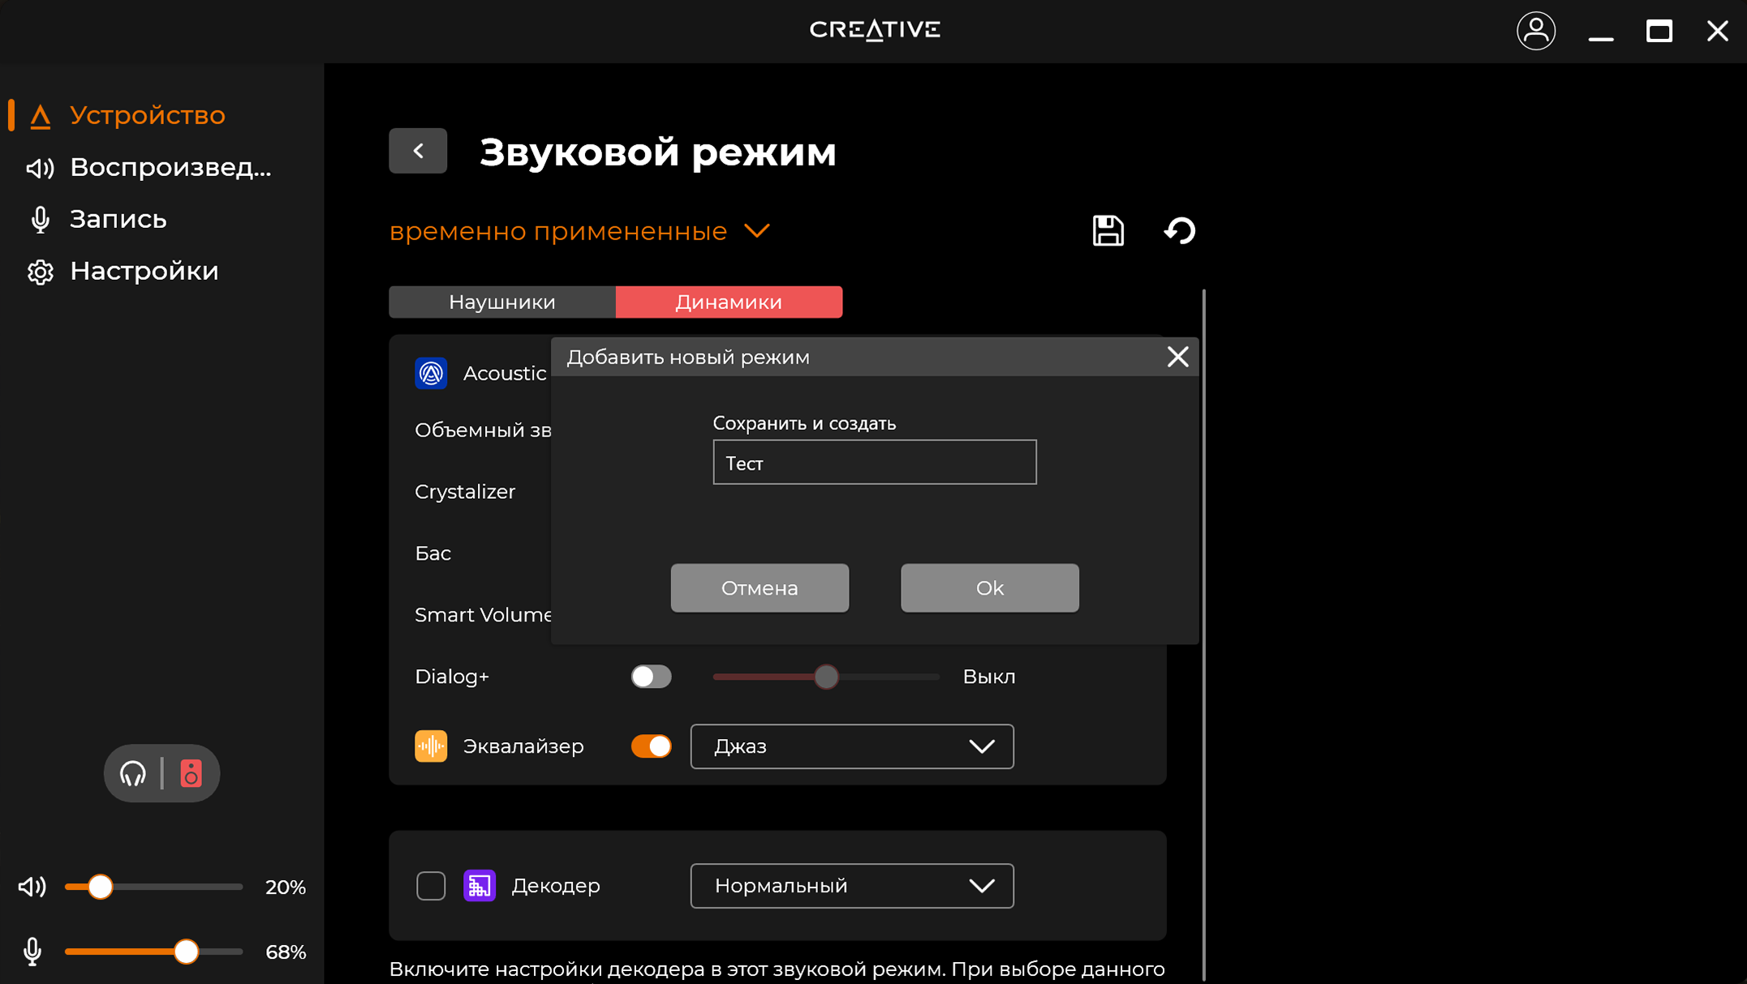1747x984 pixels.
Task: Mute the microphone icon near 68% slider
Action: 32,952
